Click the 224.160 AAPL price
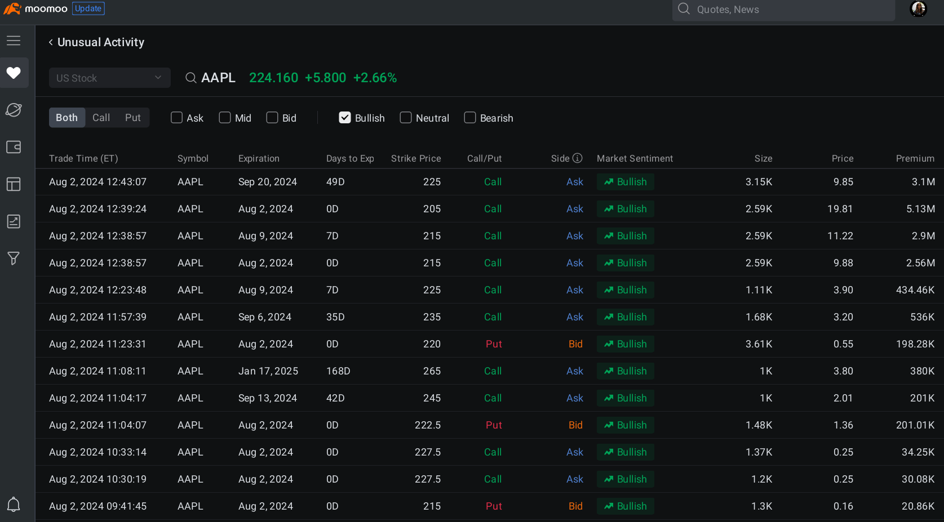The image size is (944, 522). 274,78
